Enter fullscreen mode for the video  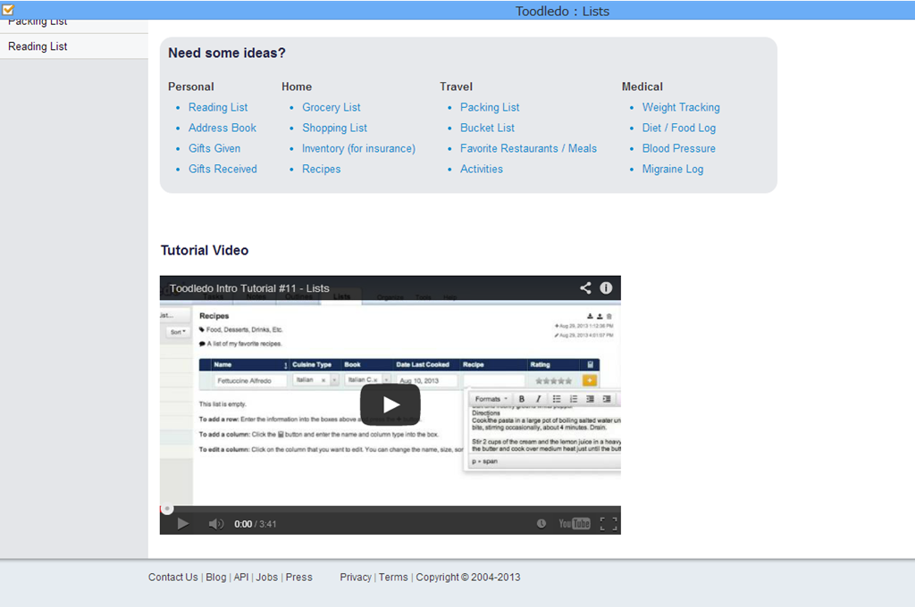[x=609, y=524]
